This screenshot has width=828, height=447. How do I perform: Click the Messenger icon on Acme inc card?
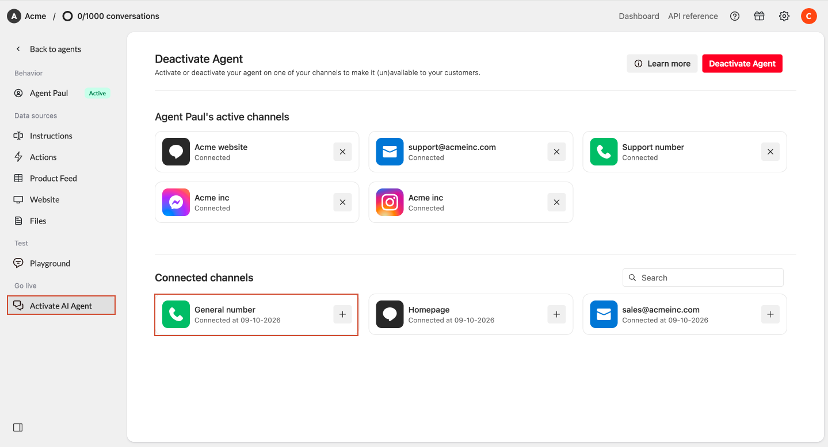(176, 202)
